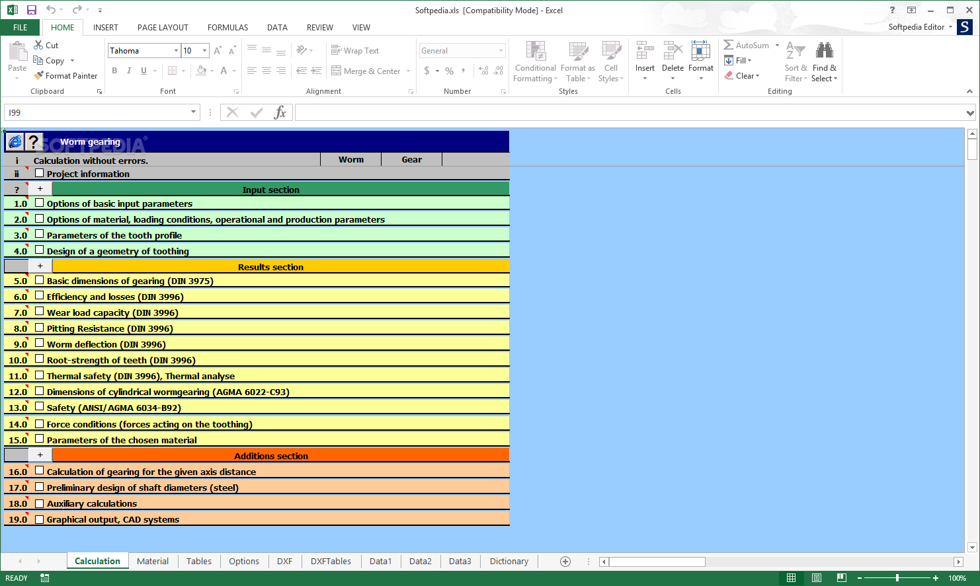
Task: Open the AutoSum dropdown arrow
Action: tap(777, 46)
